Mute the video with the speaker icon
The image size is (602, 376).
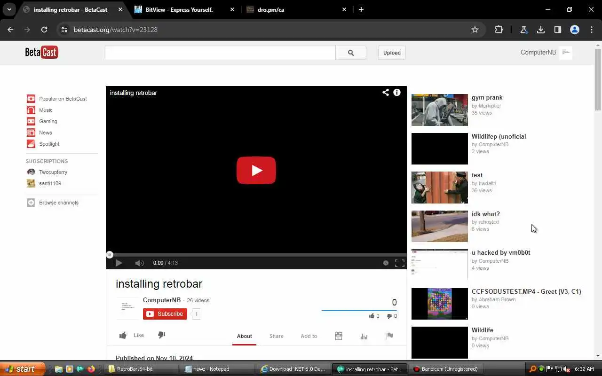pyautogui.click(x=139, y=263)
